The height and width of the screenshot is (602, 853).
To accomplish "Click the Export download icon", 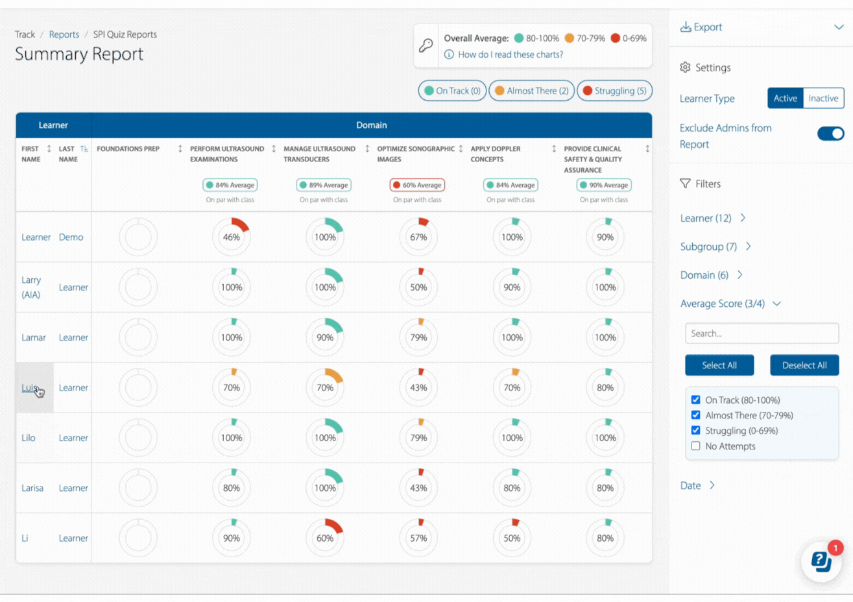I will (x=685, y=27).
